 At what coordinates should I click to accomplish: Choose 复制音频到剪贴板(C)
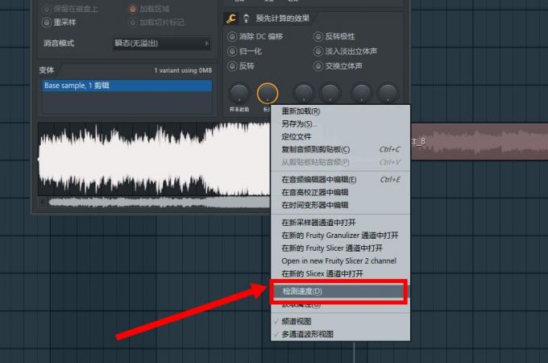pyautogui.click(x=340, y=149)
